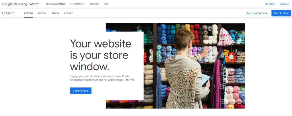Open the Compare tab

(68, 13)
